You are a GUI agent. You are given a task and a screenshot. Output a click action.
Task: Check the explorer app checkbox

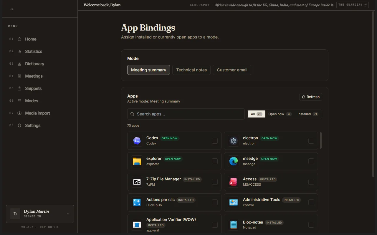tap(215, 161)
